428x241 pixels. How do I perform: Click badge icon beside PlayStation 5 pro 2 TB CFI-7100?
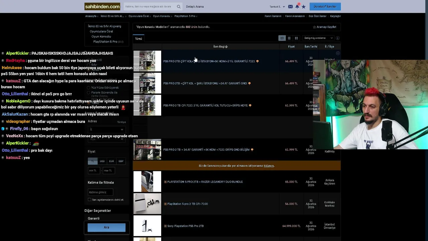click(165, 204)
